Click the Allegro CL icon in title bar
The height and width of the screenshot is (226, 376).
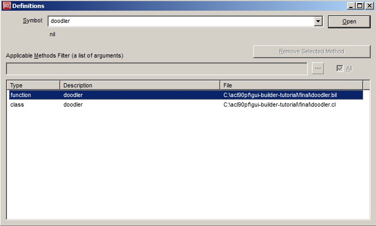tap(6, 5)
